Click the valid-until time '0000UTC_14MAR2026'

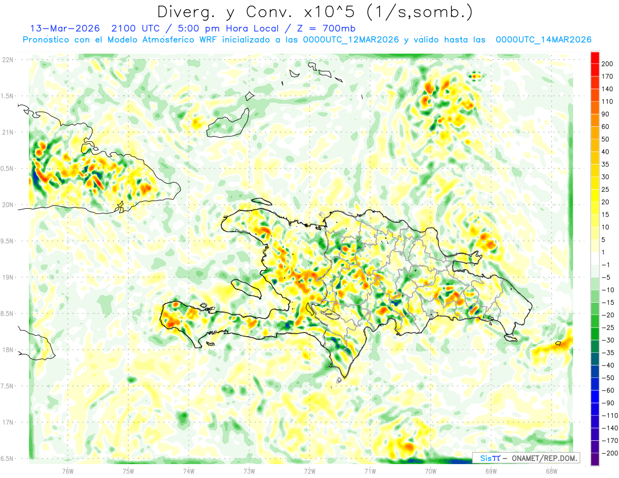[x=543, y=40]
